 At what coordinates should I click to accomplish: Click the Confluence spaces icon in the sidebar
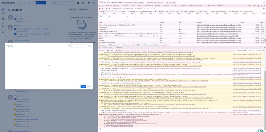point(3,32)
